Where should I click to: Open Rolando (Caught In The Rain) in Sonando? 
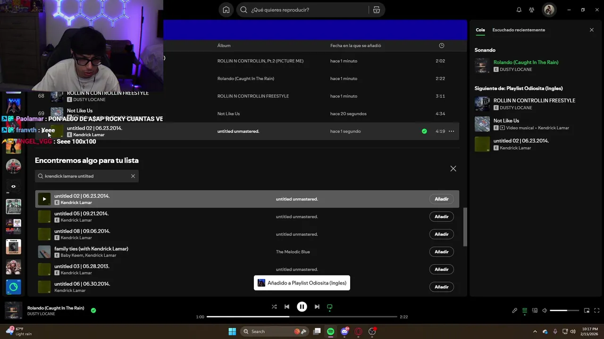pos(526,62)
